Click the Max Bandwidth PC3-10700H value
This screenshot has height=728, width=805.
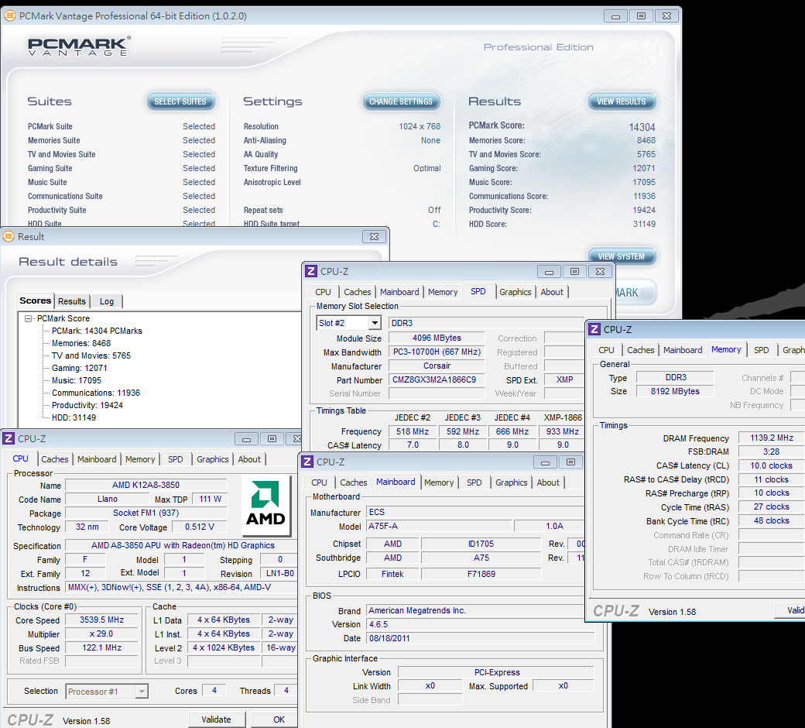point(437,352)
